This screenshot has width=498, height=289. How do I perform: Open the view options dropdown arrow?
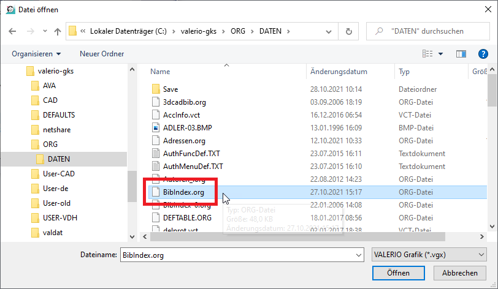click(x=441, y=54)
